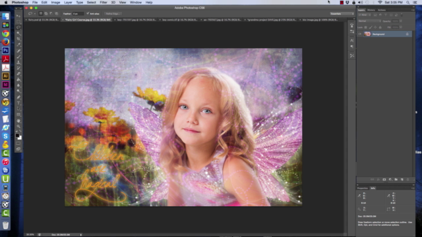Select the Lasso tool in the toolbox
The width and height of the screenshot is (422, 237).
[x=18, y=28]
